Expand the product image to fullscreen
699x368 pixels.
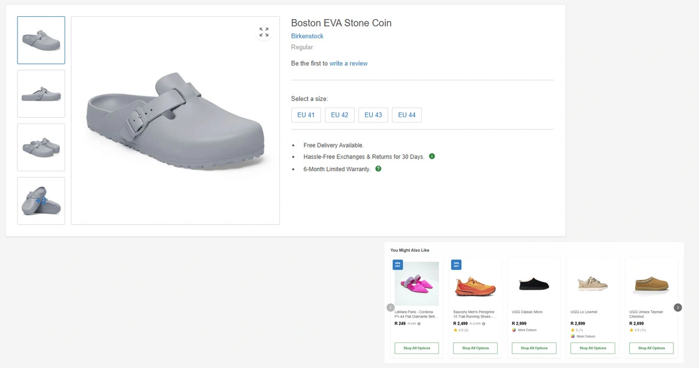tap(264, 33)
